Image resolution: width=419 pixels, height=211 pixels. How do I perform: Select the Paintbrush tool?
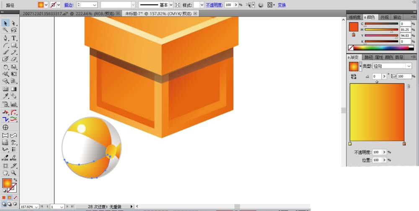[5, 52]
